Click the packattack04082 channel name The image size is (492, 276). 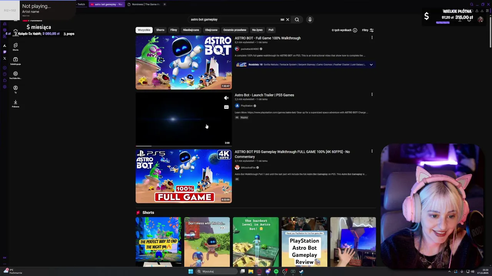(x=250, y=49)
